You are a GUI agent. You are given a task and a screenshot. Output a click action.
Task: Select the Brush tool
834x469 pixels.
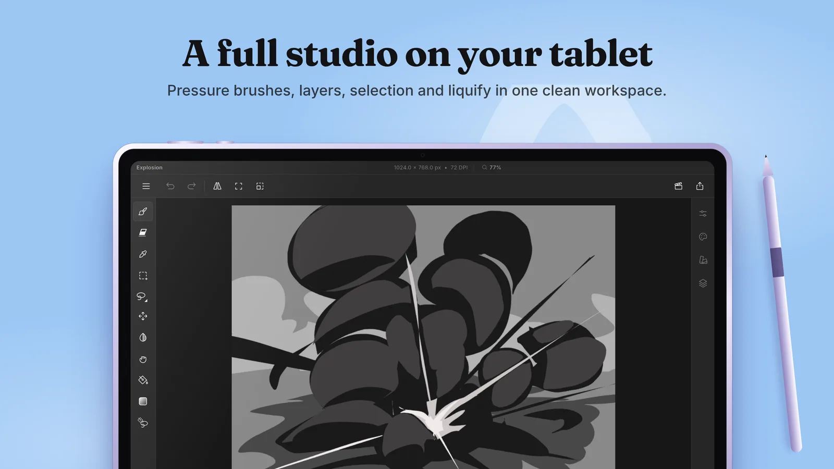coord(143,212)
